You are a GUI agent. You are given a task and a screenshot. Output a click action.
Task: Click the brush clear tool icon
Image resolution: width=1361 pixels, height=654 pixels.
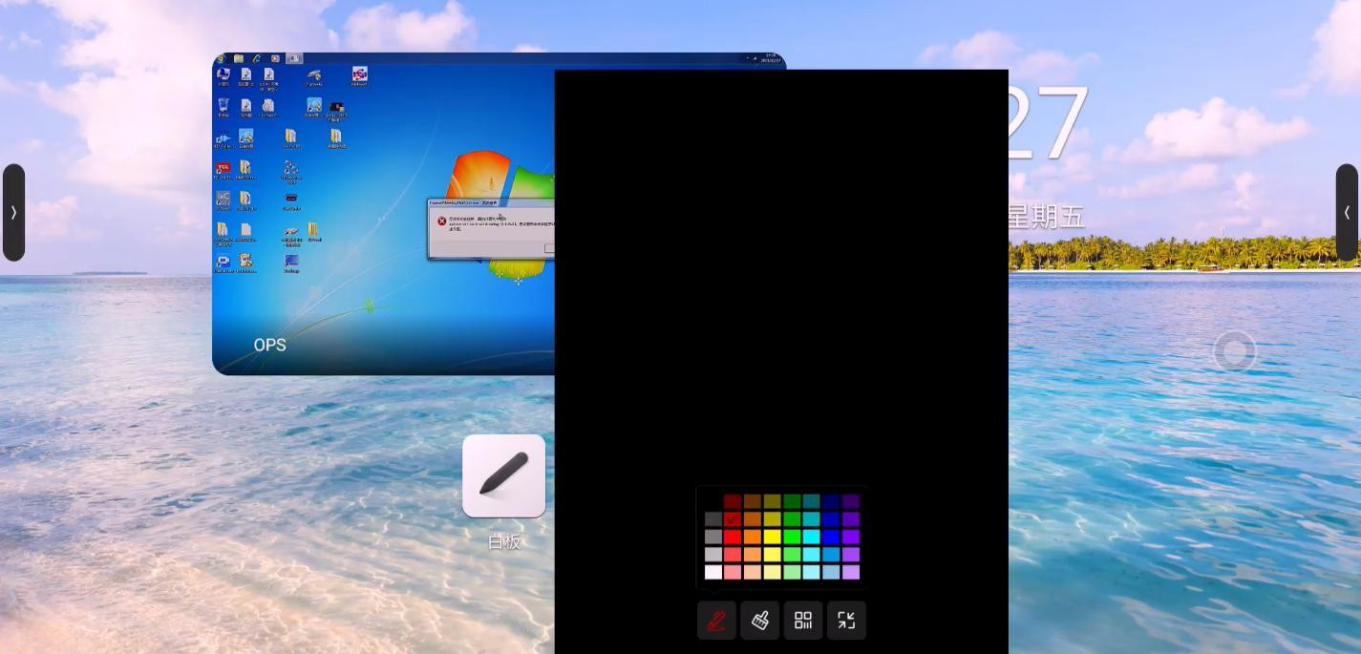click(x=760, y=621)
